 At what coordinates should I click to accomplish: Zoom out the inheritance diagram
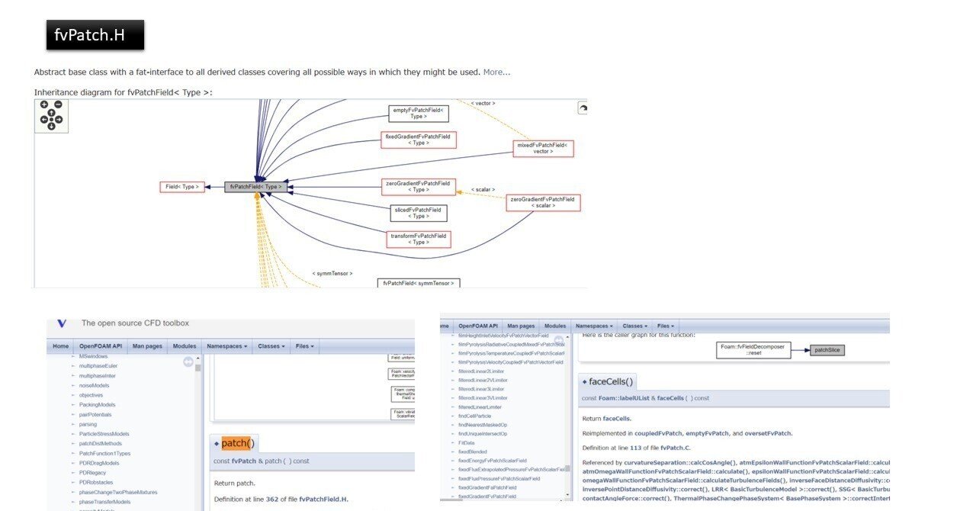58,104
